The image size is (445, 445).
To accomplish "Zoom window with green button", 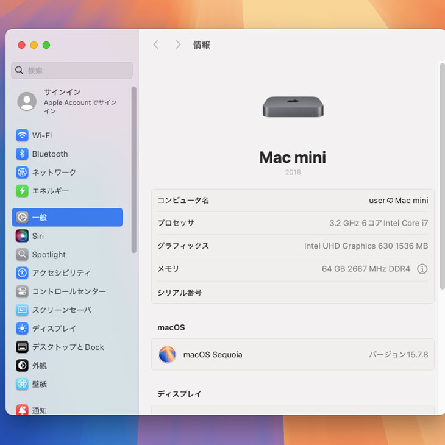I will [46, 45].
